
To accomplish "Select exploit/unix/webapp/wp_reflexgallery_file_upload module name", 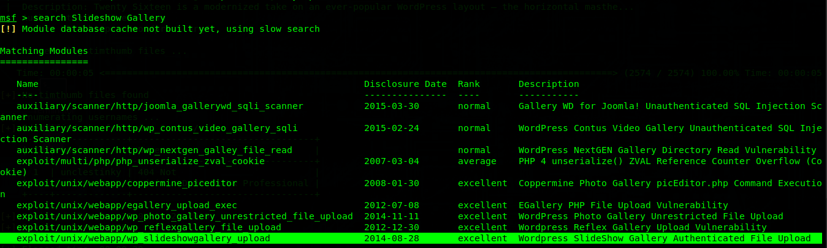I will click(x=149, y=227).
